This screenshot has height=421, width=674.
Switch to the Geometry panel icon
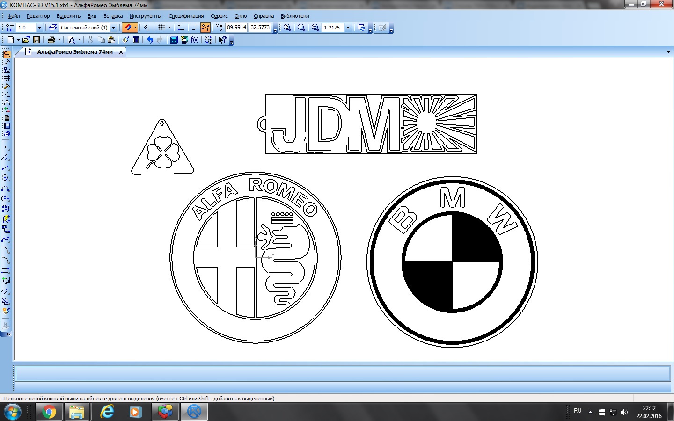tap(7, 54)
